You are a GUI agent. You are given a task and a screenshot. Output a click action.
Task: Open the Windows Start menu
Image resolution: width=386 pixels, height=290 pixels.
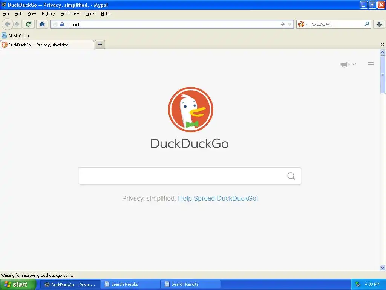click(18, 284)
